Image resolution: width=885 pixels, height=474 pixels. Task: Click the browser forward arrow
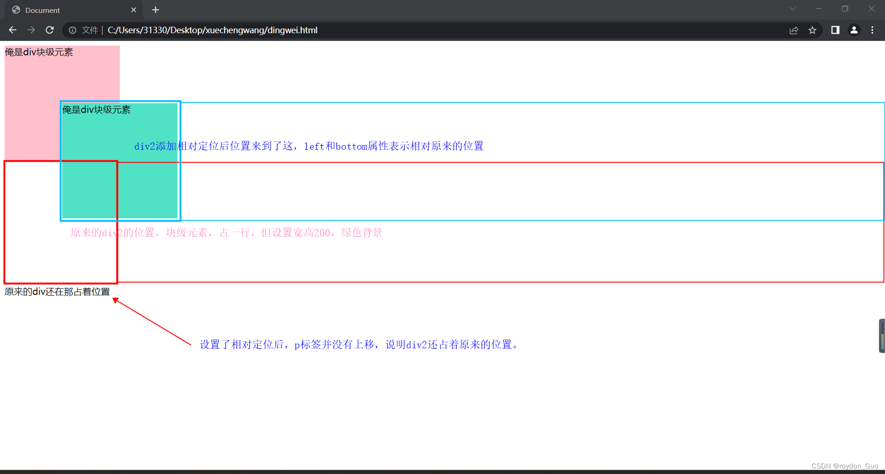pyautogui.click(x=31, y=30)
